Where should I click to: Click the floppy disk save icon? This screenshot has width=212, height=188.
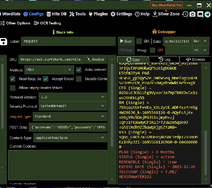click(4, 41)
